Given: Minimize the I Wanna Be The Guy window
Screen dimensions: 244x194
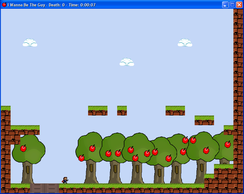Looking at the screenshot, I should click(x=225, y=5).
